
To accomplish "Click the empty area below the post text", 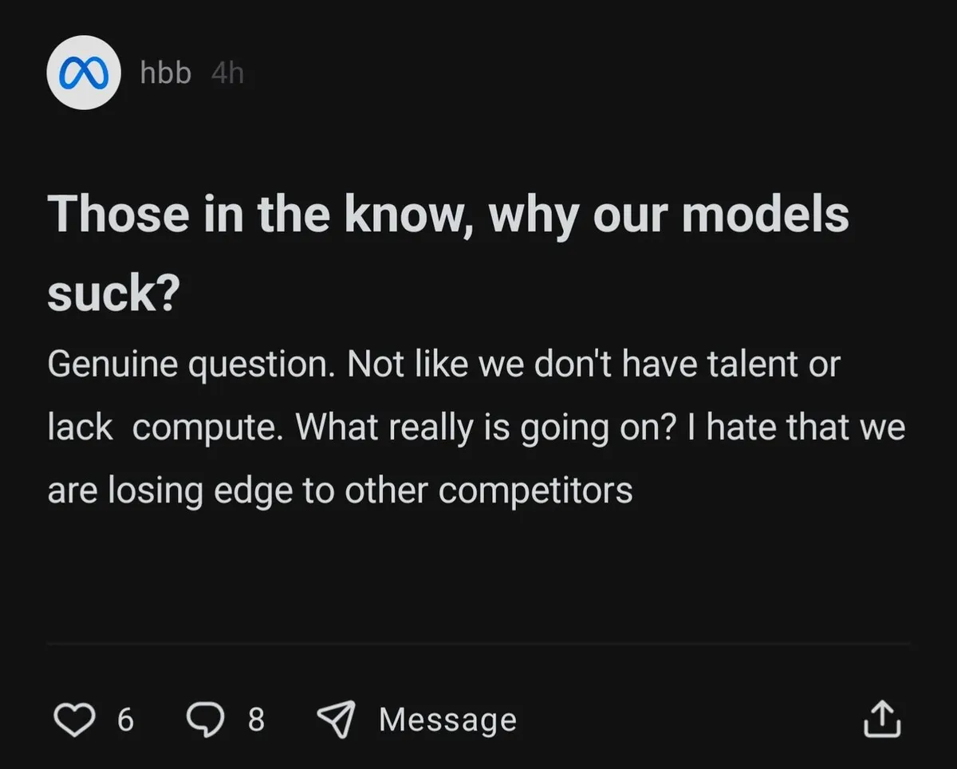I will click(478, 574).
